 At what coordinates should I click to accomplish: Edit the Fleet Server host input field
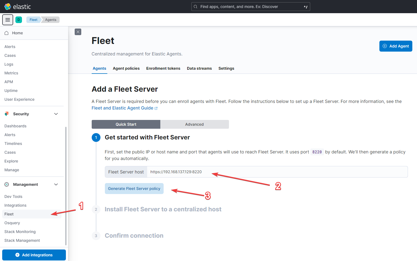pyautogui.click(x=247, y=172)
